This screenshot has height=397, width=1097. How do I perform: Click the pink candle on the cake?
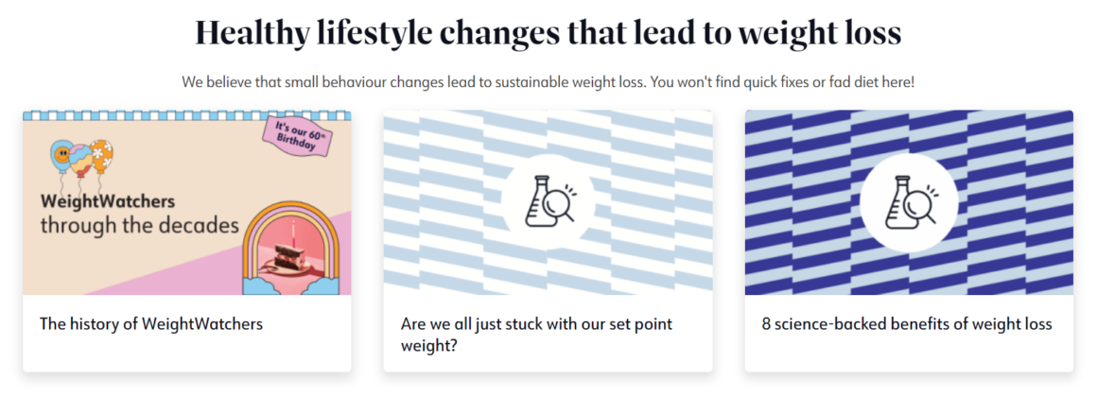pos(294,231)
